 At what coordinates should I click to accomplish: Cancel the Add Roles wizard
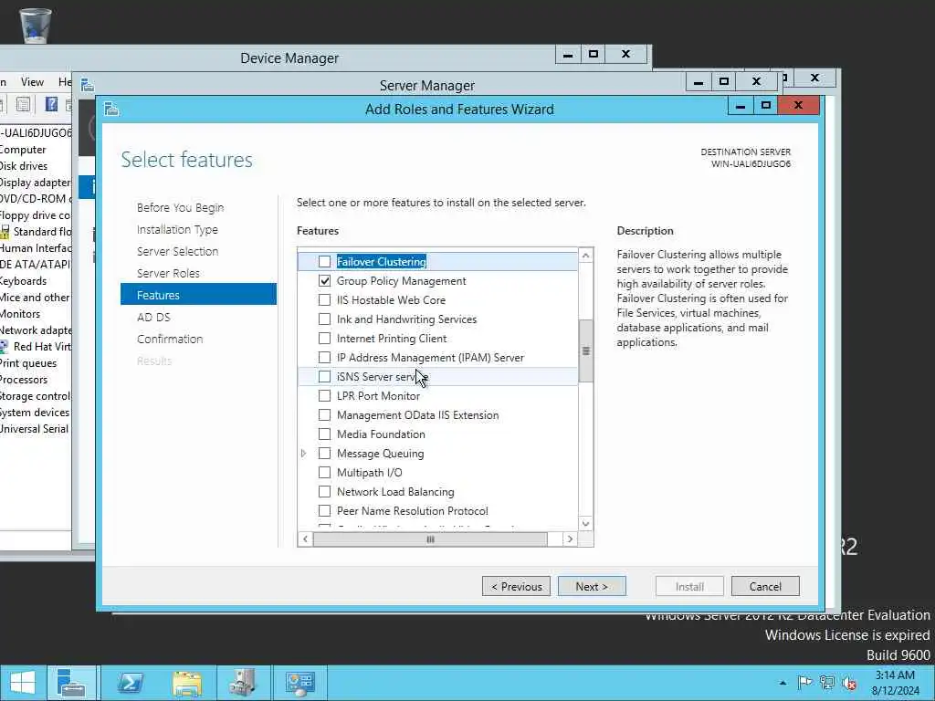(765, 587)
